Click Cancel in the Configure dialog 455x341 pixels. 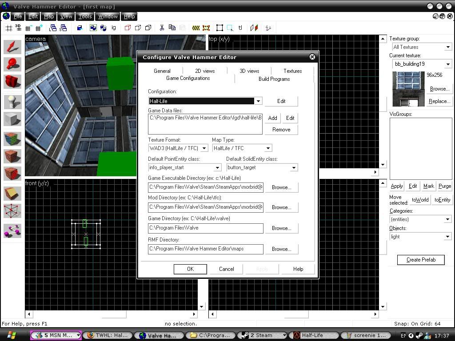(x=226, y=269)
